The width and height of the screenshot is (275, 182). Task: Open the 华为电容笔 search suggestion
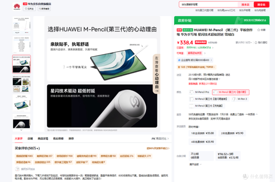pos(260,10)
